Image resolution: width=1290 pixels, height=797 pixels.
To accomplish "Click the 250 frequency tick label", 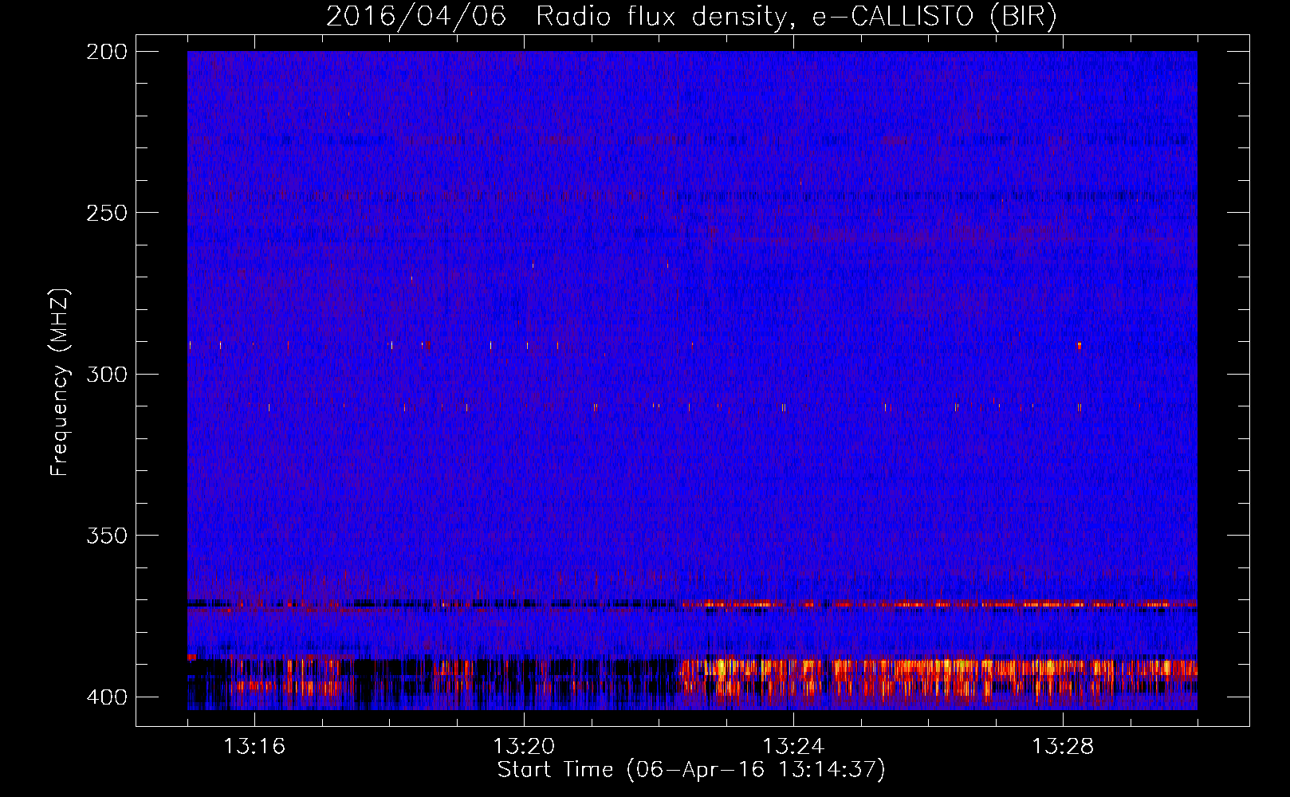I will 107,213.
